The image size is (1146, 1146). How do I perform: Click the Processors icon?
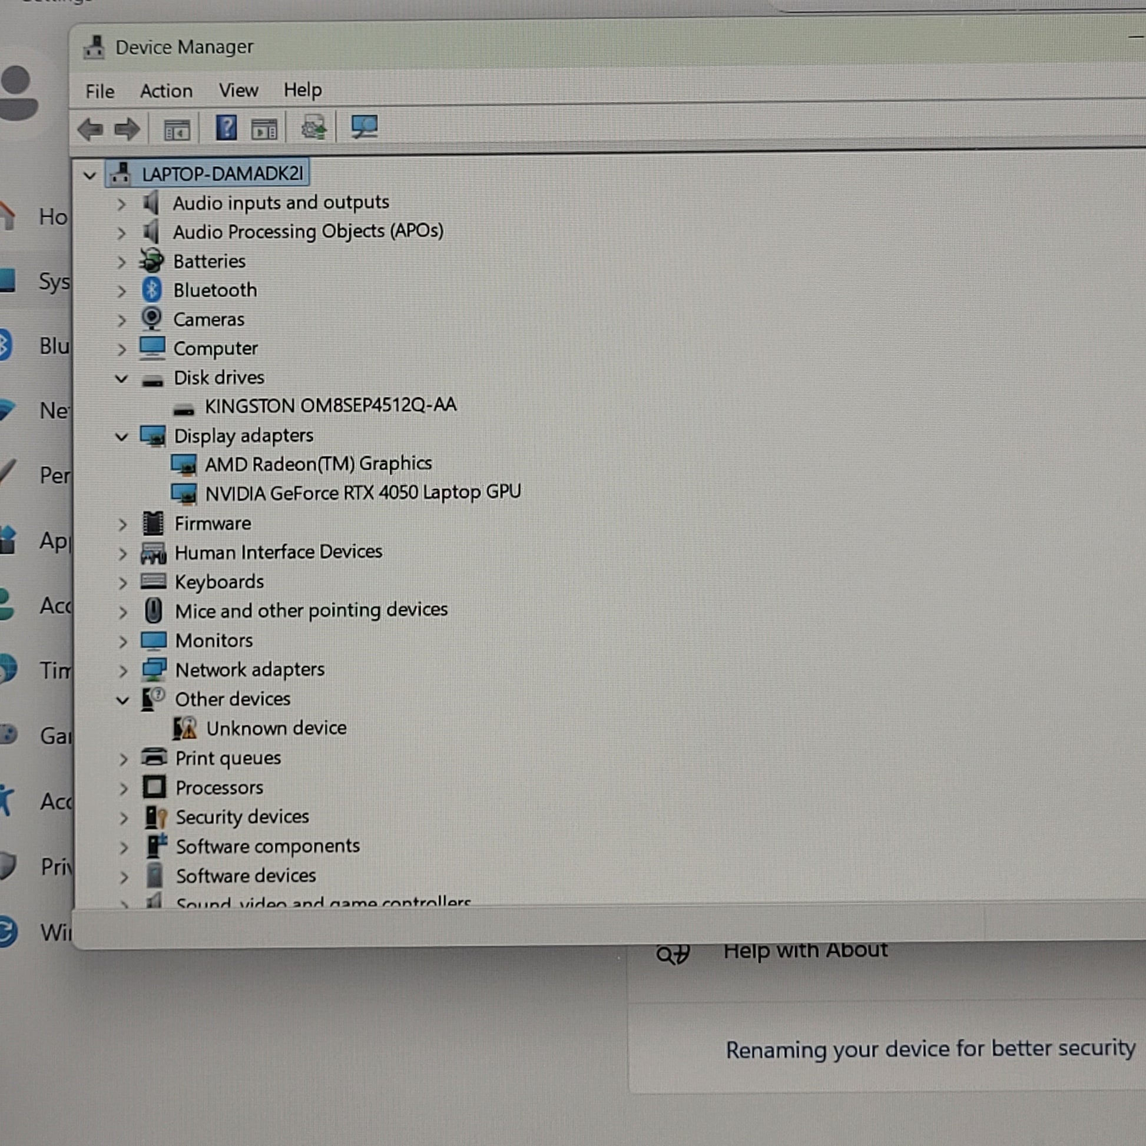(x=155, y=787)
